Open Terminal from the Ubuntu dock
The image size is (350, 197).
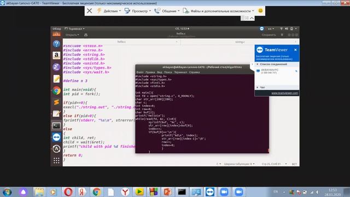(x=56, y=126)
